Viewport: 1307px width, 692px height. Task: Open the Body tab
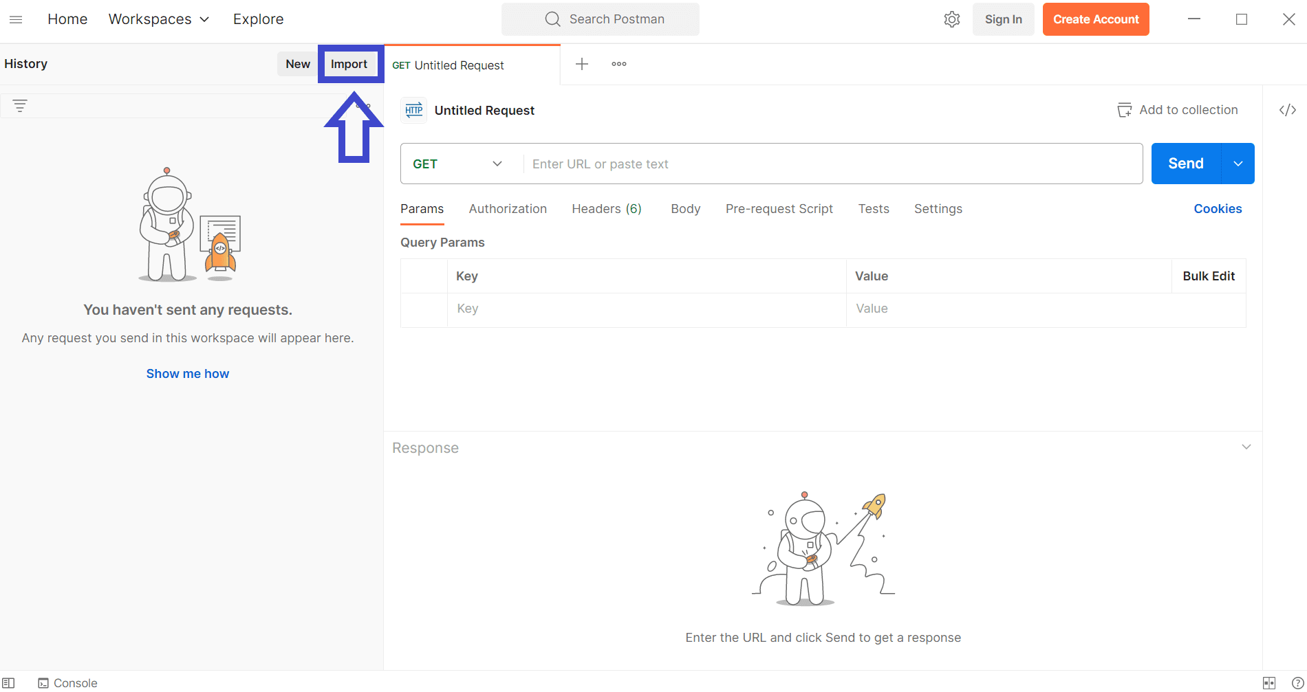tap(686, 209)
